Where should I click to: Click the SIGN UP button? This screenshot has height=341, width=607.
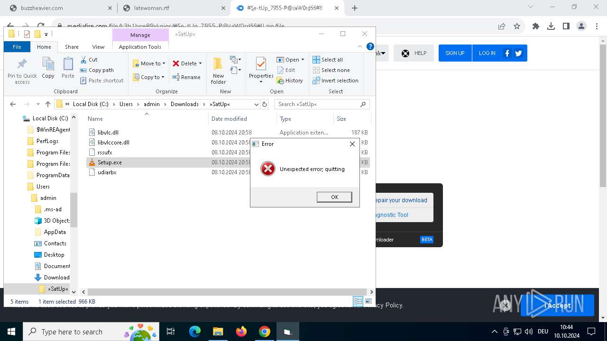click(x=455, y=53)
